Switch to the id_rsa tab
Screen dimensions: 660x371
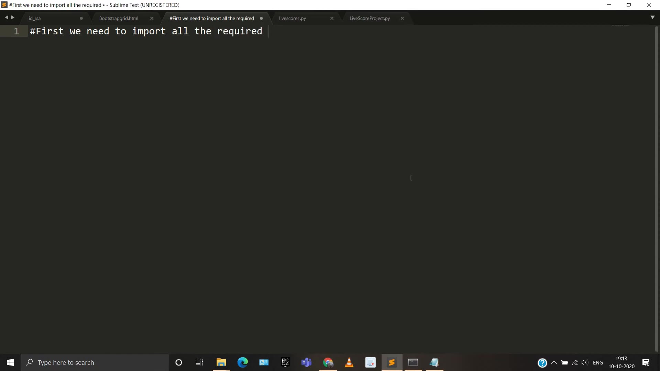[x=35, y=18]
